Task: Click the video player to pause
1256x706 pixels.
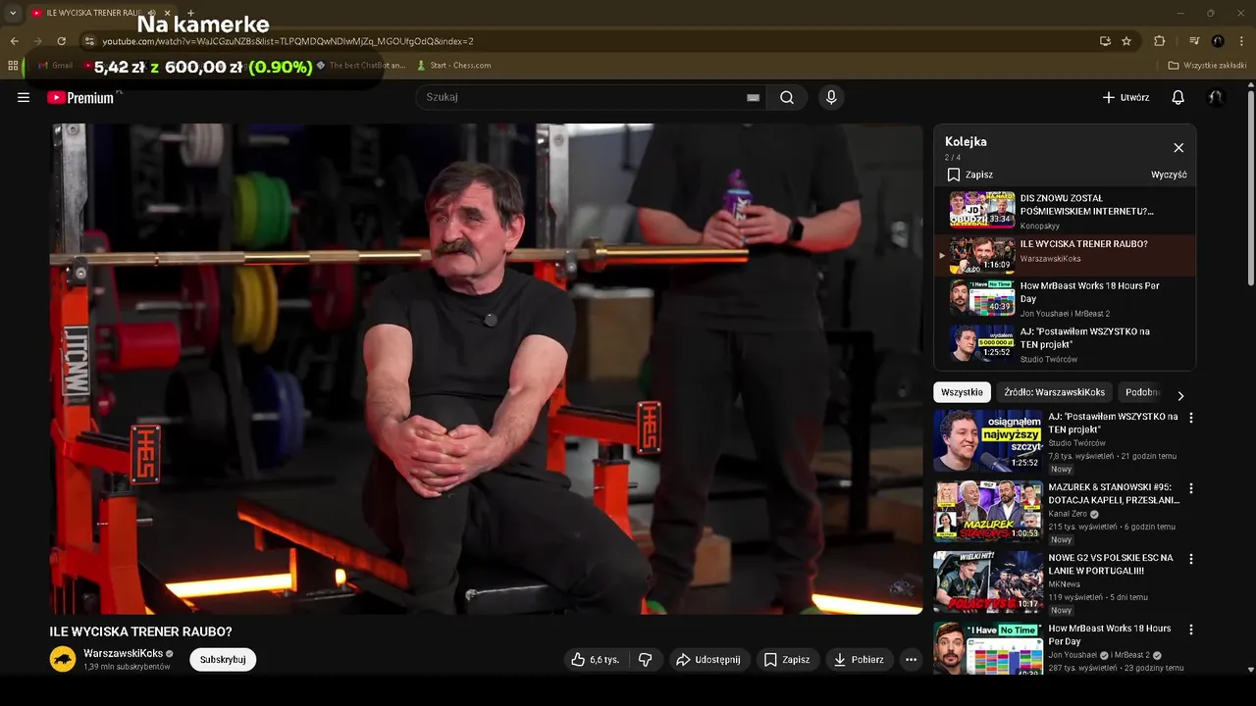Action: point(486,369)
